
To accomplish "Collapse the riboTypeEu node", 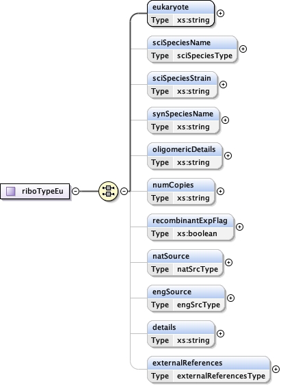I will coord(76,191).
